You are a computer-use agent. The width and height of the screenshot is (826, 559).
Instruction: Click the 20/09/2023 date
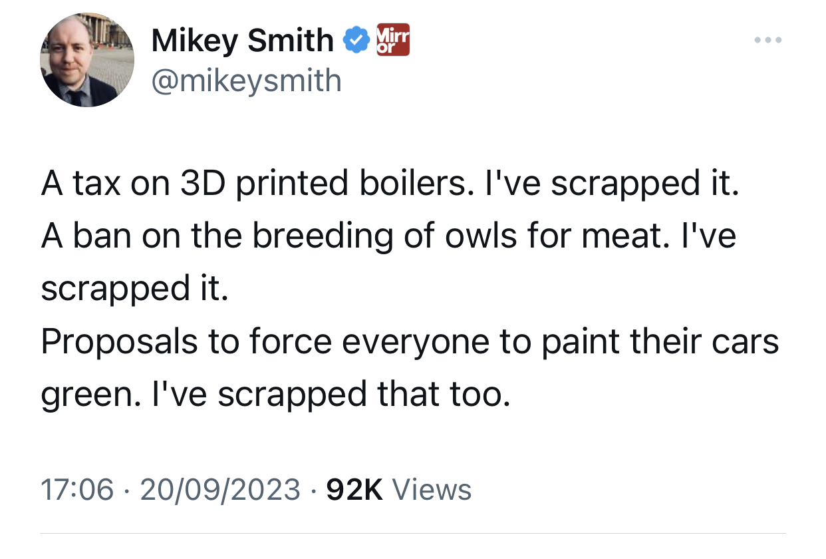tap(220, 490)
